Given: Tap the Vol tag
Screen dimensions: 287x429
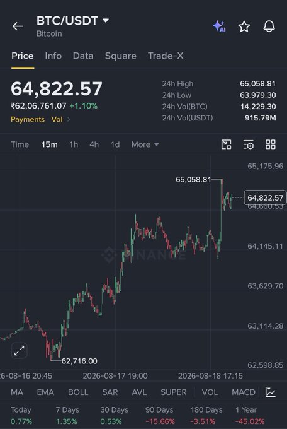Looking at the screenshot, I should tap(57, 120).
